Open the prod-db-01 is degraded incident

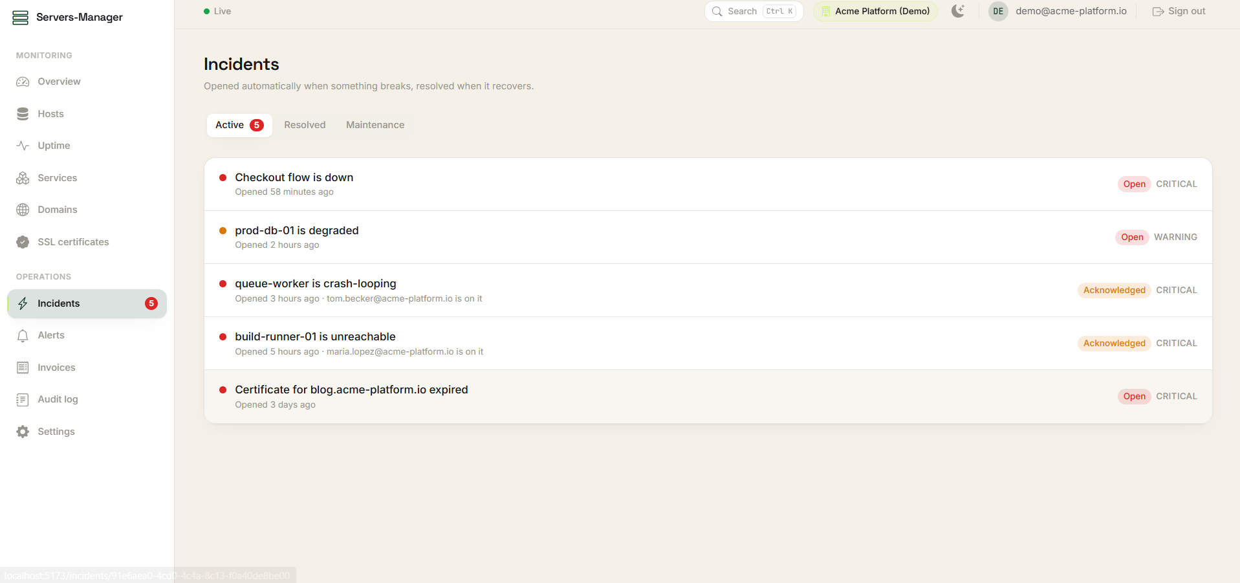pyautogui.click(x=708, y=237)
